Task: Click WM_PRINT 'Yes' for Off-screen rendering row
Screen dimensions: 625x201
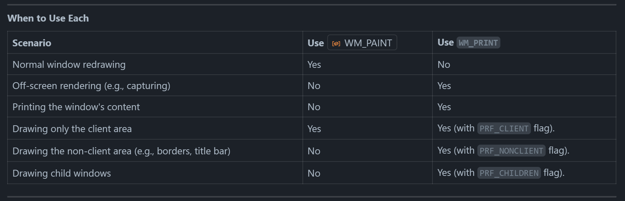Action: (444, 86)
